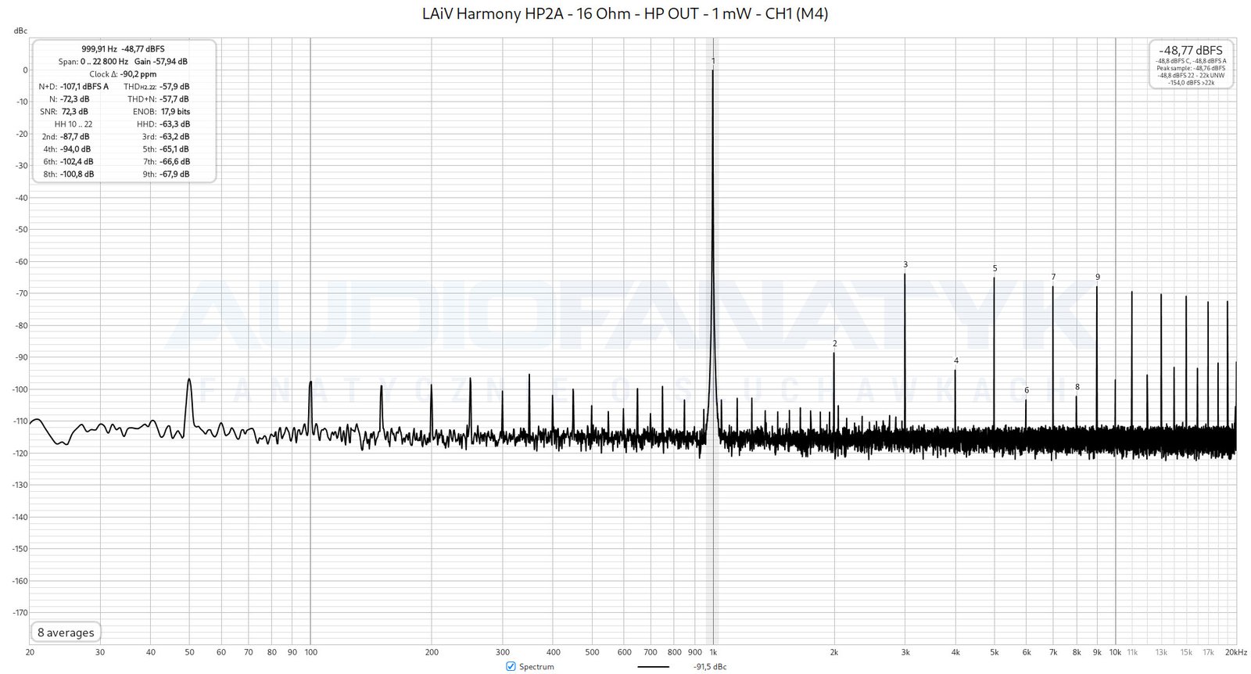Select the 3rd harmonic marker label
Viewport: 1251px width, 674px height.
coord(905,265)
